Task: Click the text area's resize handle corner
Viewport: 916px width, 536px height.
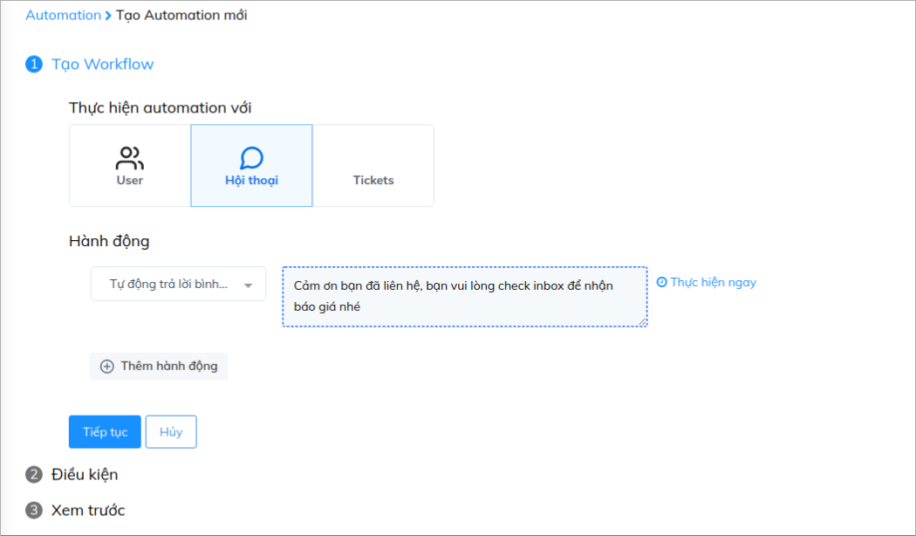Action: tap(643, 321)
